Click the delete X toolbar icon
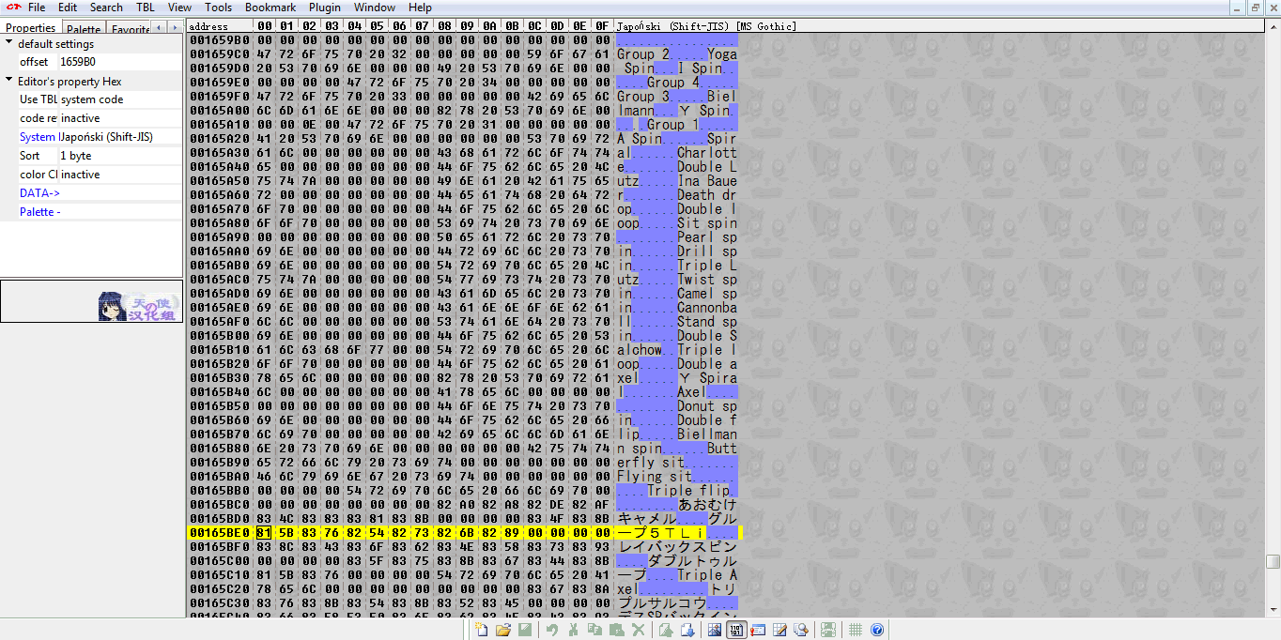Screen dimensions: 1281x640 (639, 630)
